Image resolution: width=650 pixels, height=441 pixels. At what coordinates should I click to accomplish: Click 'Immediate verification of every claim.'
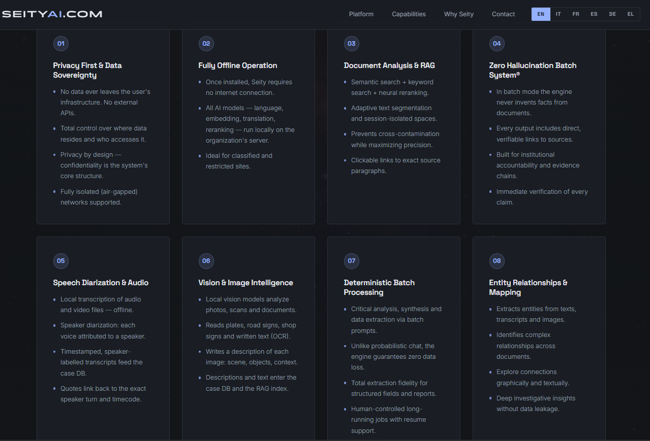[542, 197]
